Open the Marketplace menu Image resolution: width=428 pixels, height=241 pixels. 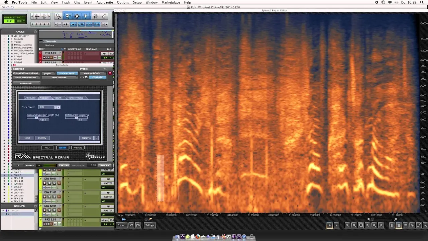(171, 2)
